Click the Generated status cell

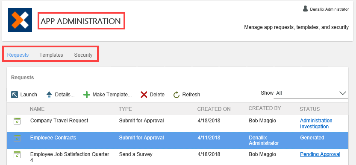(312, 138)
